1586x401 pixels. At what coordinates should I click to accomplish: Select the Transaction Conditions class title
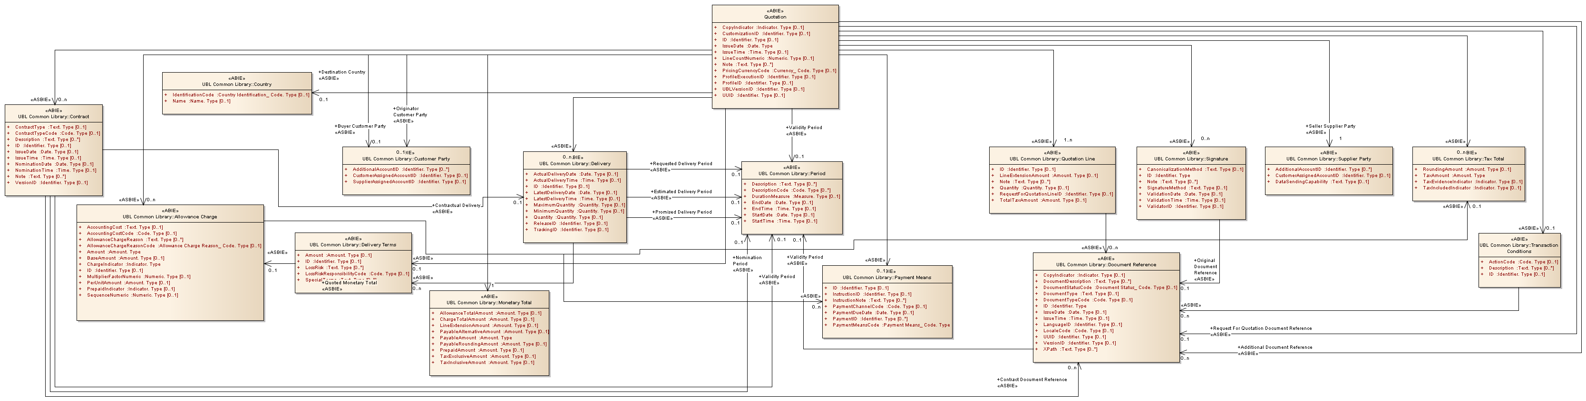coord(1518,248)
